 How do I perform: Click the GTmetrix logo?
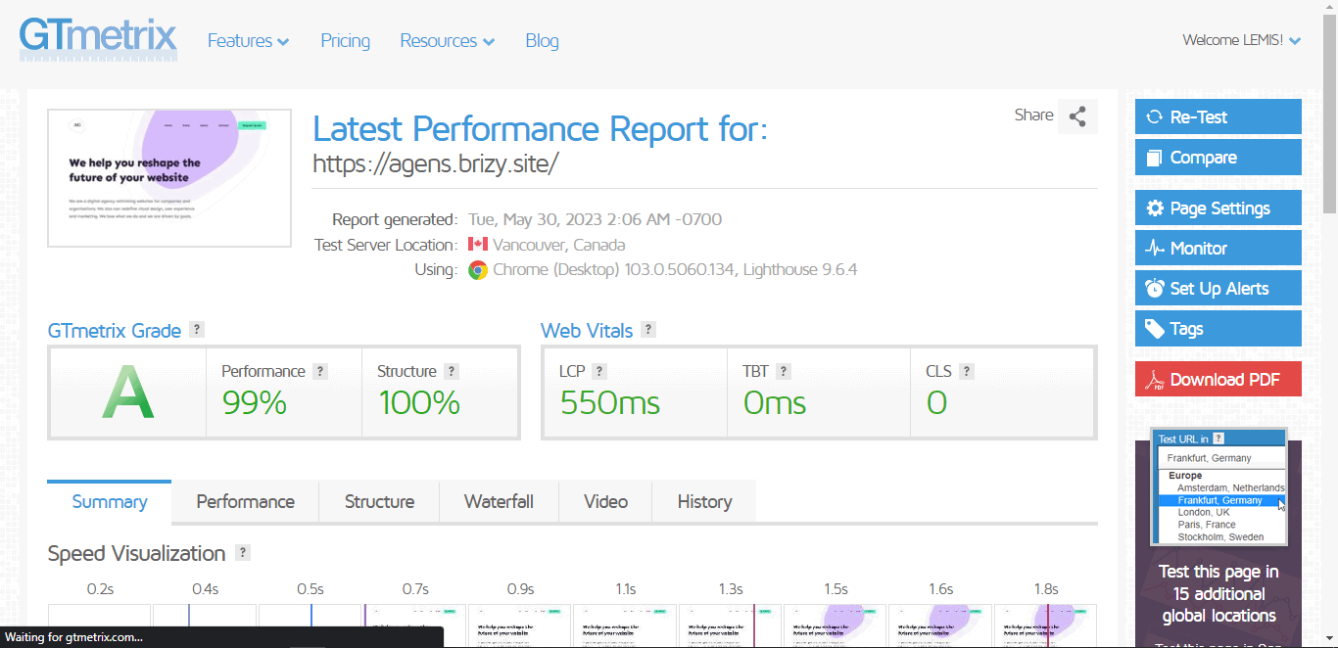tap(98, 38)
